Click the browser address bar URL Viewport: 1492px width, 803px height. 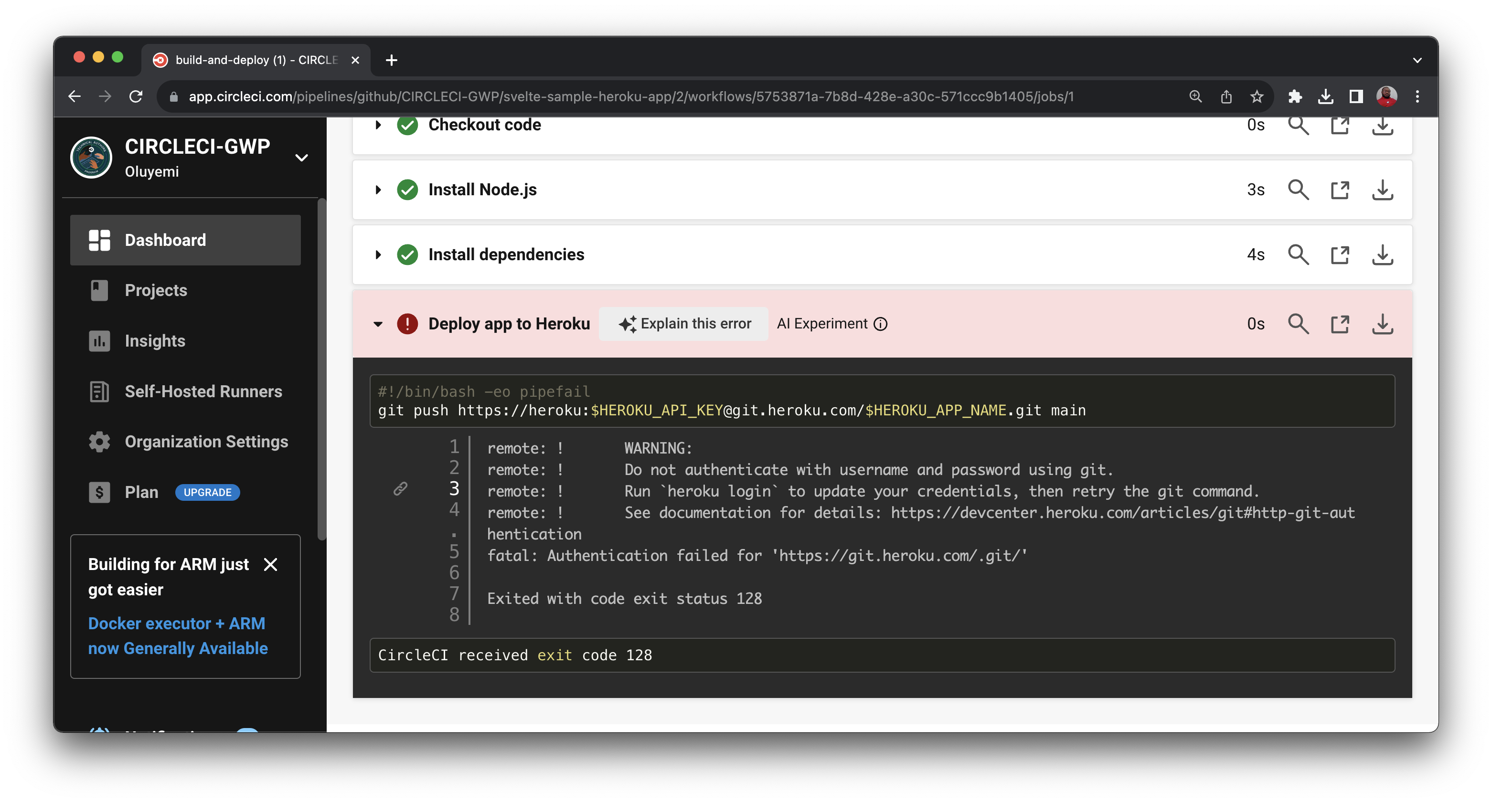tap(630, 97)
